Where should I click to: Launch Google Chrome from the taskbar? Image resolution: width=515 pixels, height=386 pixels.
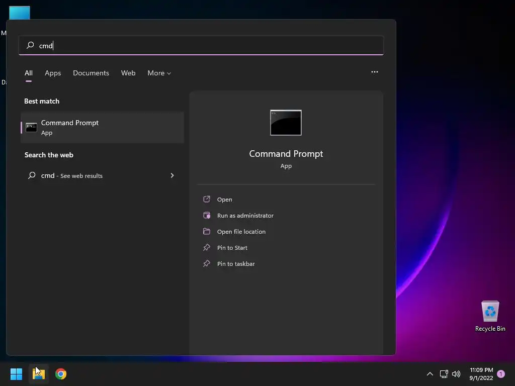pos(61,374)
